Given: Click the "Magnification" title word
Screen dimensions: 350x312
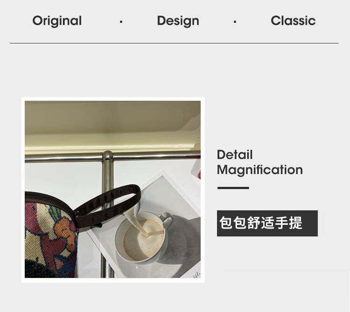Looking at the screenshot, I should point(260,170).
